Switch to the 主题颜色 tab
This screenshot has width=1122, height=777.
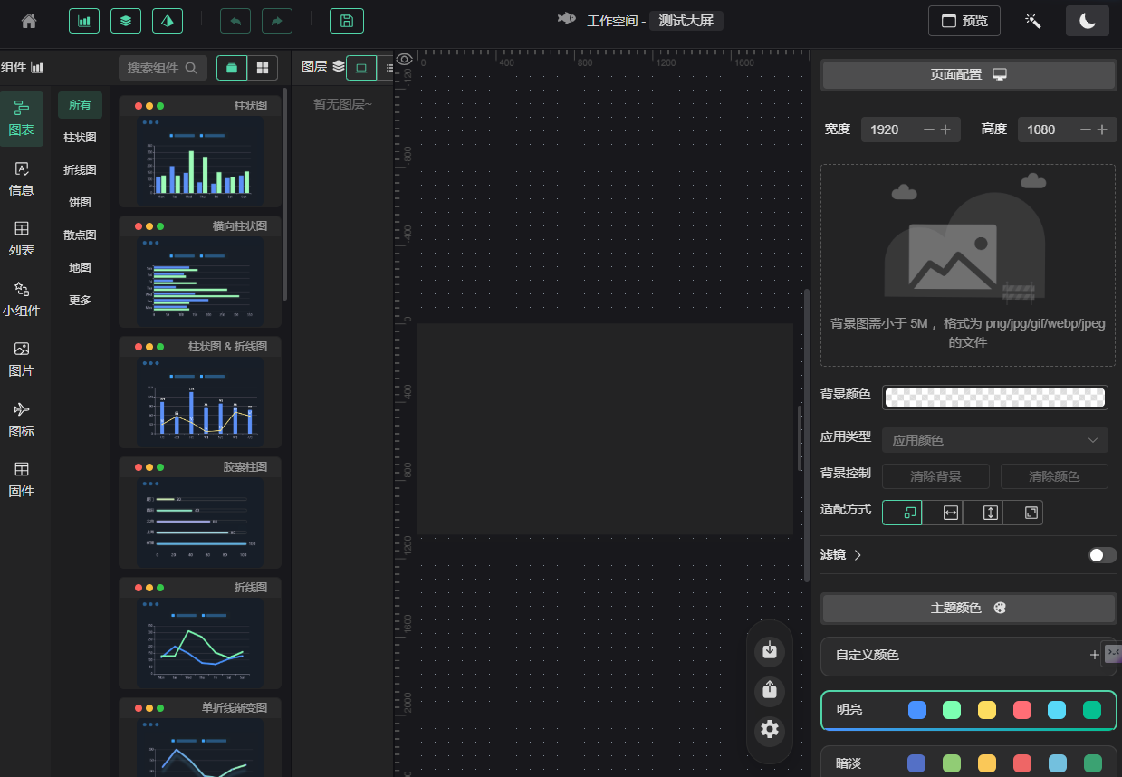[968, 609]
